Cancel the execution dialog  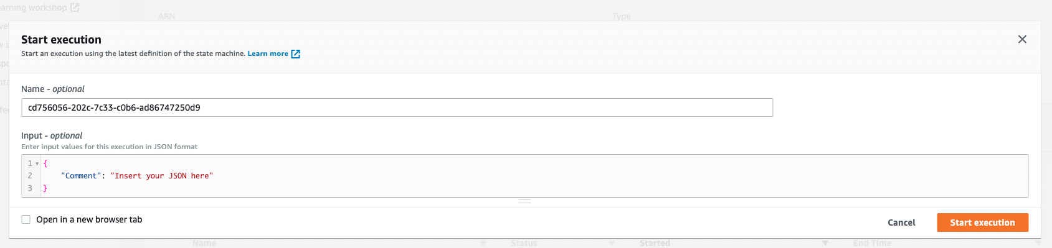click(x=901, y=223)
